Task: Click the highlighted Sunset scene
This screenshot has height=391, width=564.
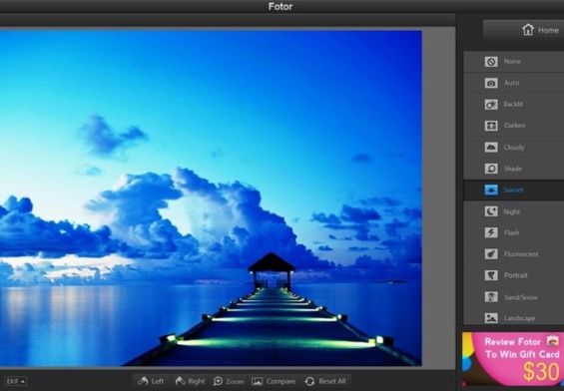Action: click(514, 191)
